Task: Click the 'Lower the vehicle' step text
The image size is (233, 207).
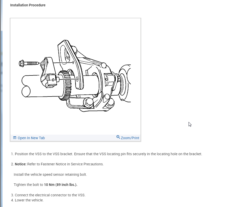Action: (x=29, y=200)
